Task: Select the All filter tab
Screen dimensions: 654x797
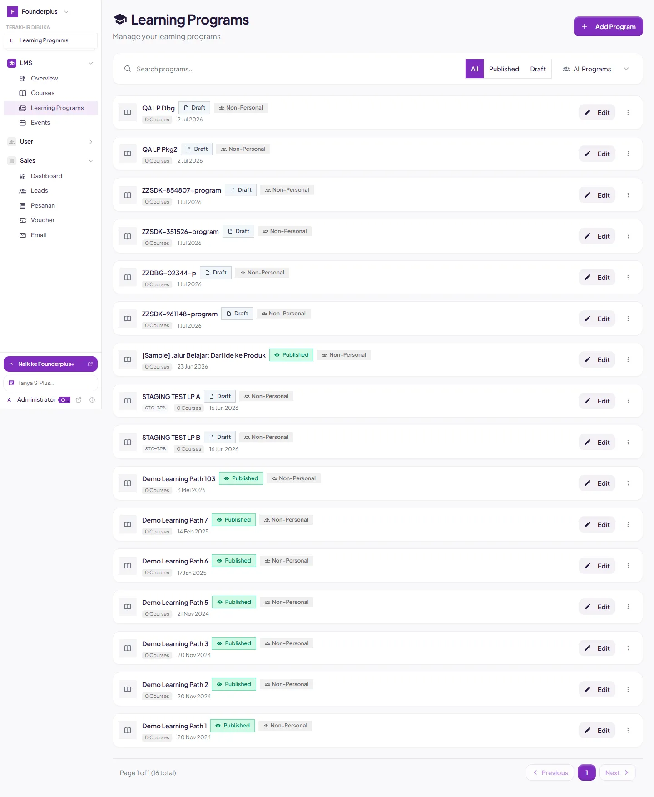Action: 475,69
